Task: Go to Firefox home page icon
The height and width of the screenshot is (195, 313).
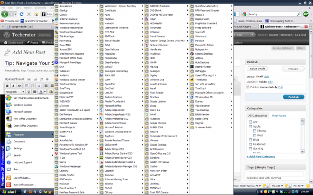Action: point(36,14)
